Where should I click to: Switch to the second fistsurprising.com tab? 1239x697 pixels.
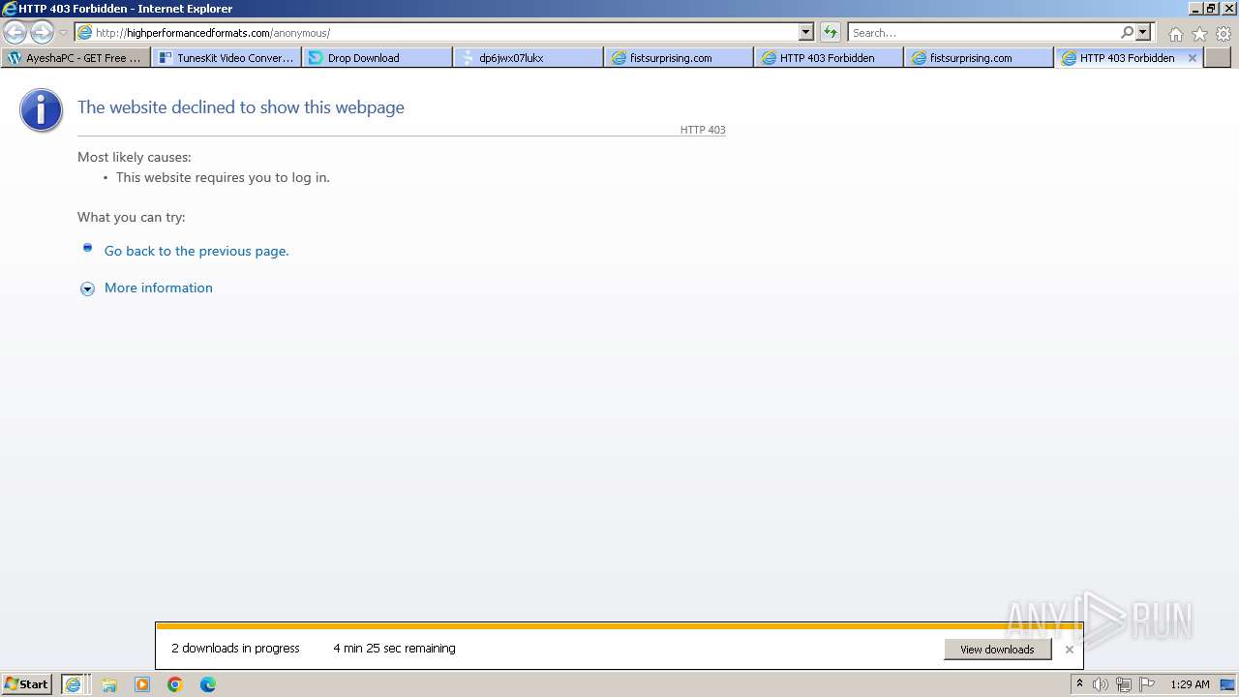click(x=980, y=58)
